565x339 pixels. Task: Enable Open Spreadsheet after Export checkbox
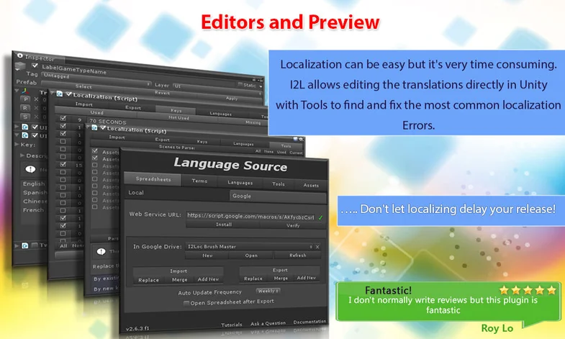click(186, 303)
